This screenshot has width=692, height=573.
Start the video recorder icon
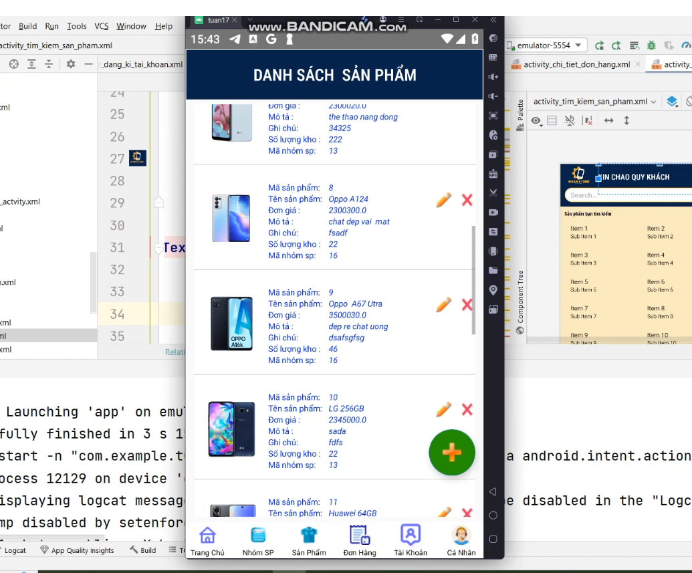click(493, 213)
